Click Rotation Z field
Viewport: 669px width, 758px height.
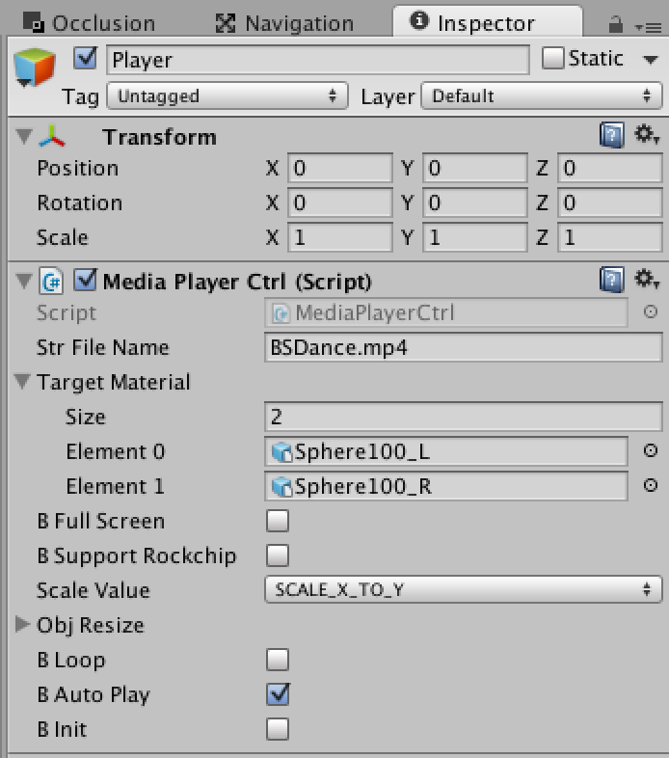click(610, 203)
